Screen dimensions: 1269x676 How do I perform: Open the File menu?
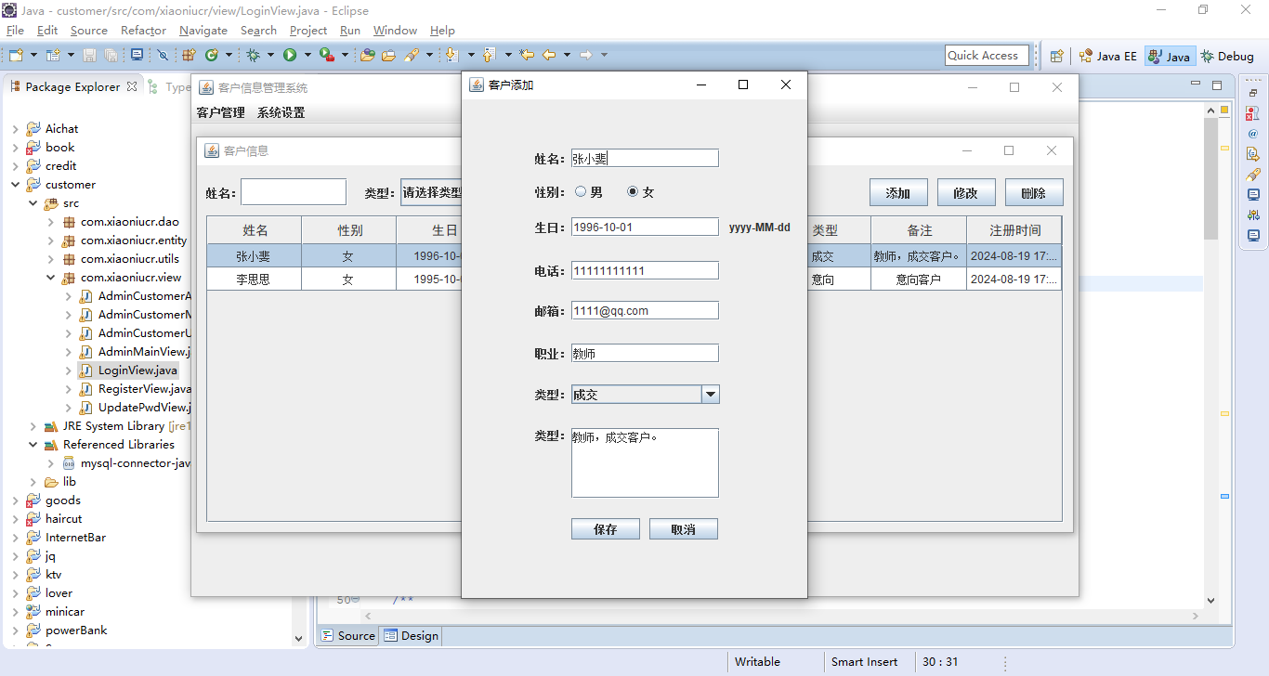pos(15,31)
